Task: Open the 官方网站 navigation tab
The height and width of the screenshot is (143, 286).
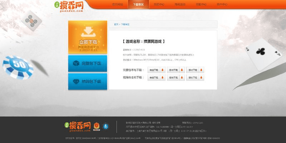Action: tap(118, 4)
